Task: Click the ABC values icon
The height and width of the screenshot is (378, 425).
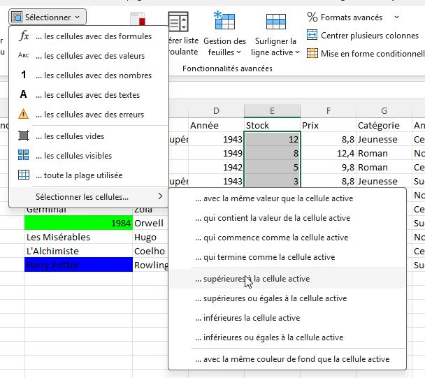Action: click(24, 55)
